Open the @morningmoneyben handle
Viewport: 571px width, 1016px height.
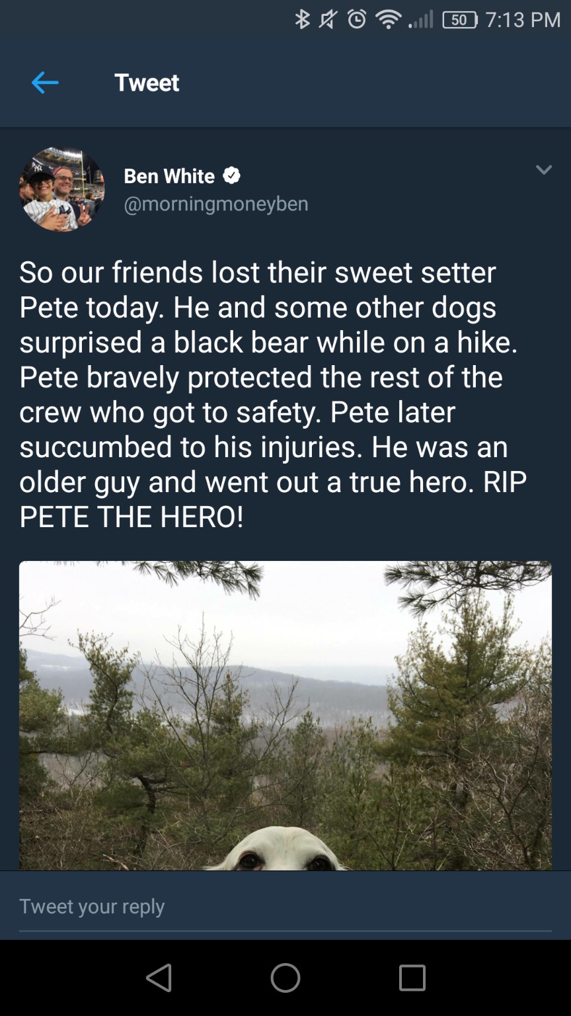coord(216,204)
